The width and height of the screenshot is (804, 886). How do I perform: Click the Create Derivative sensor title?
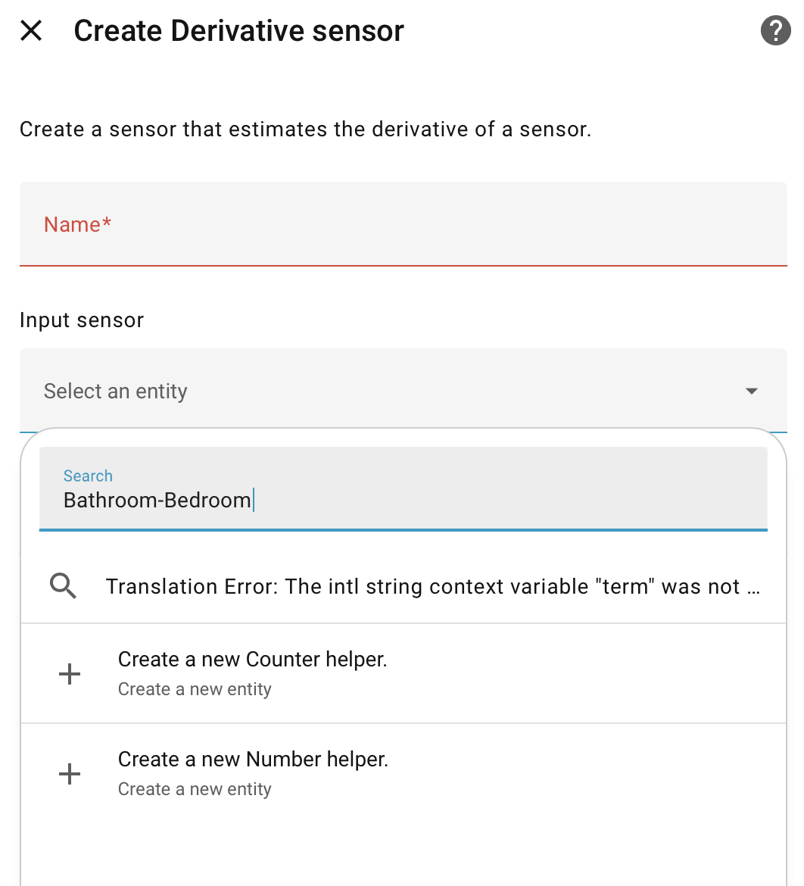point(238,31)
